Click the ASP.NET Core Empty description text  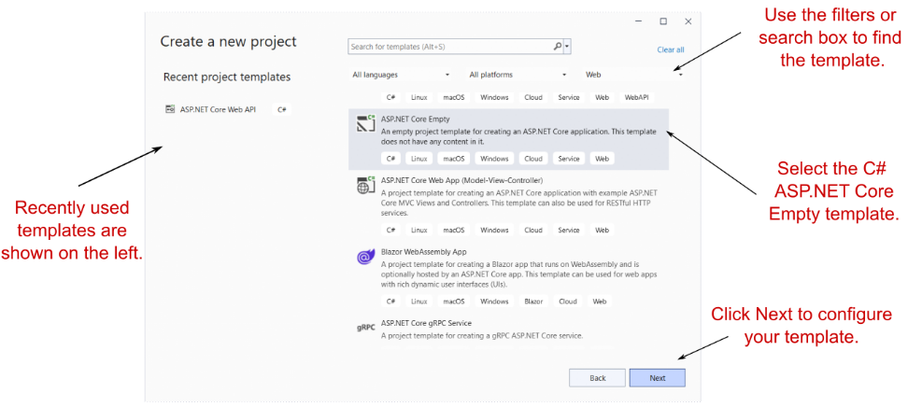tap(518, 136)
